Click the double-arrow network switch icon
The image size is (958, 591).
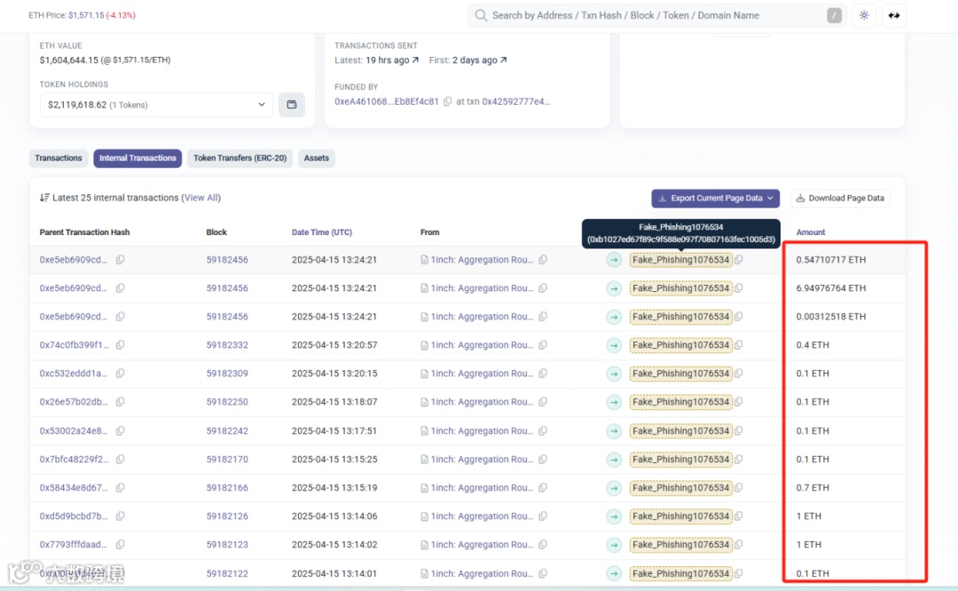pyautogui.click(x=894, y=15)
